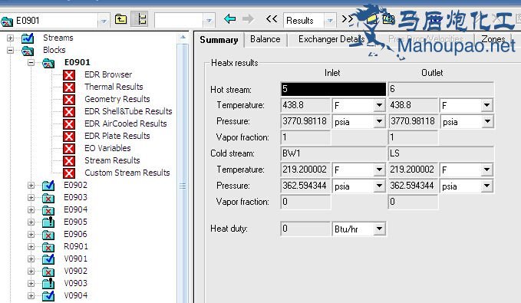Open the Exchanger Details tab
Image resolution: width=521 pixels, height=303 pixels.
point(331,40)
